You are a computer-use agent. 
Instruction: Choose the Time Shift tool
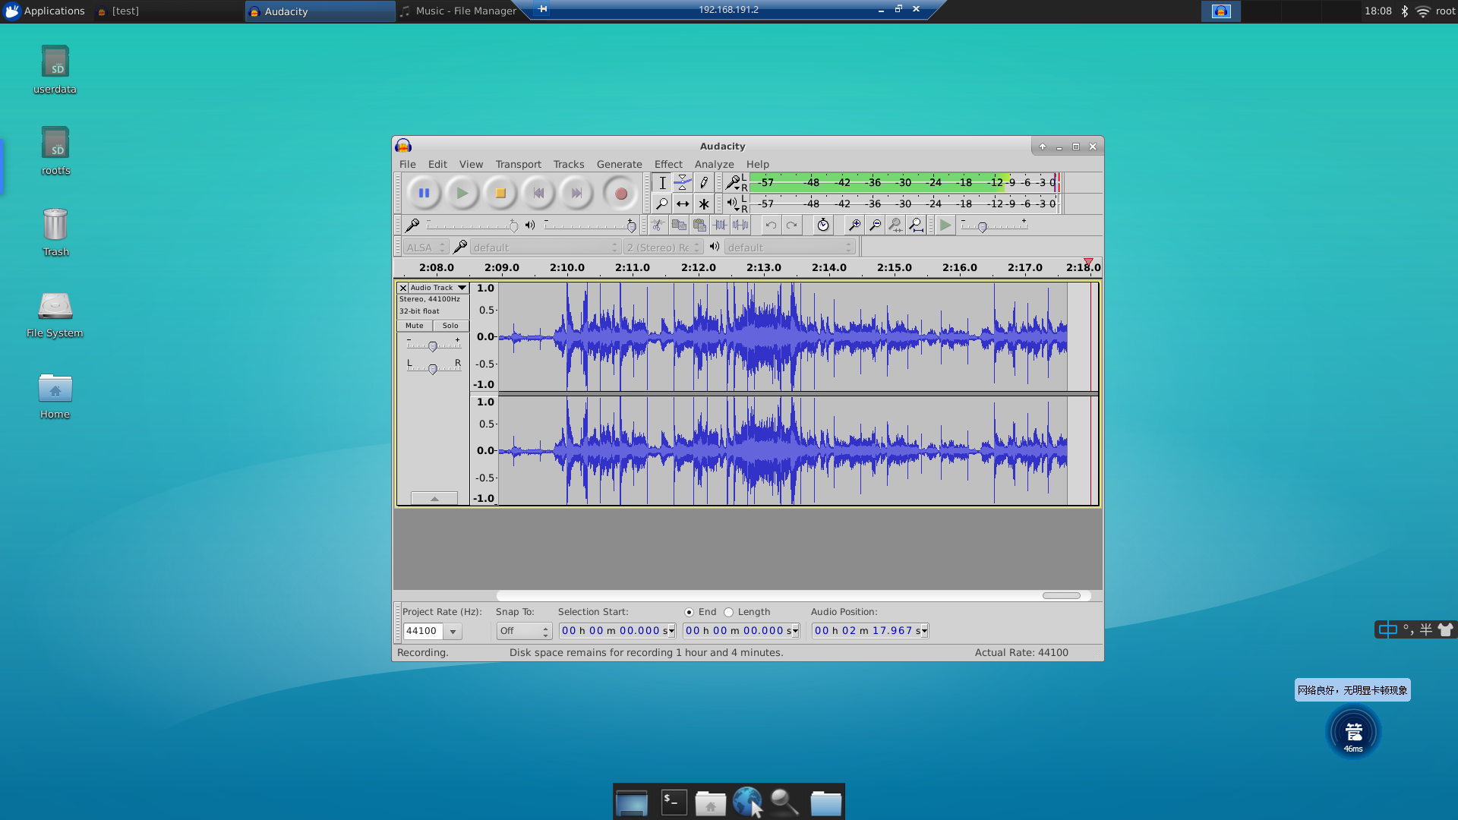683,203
